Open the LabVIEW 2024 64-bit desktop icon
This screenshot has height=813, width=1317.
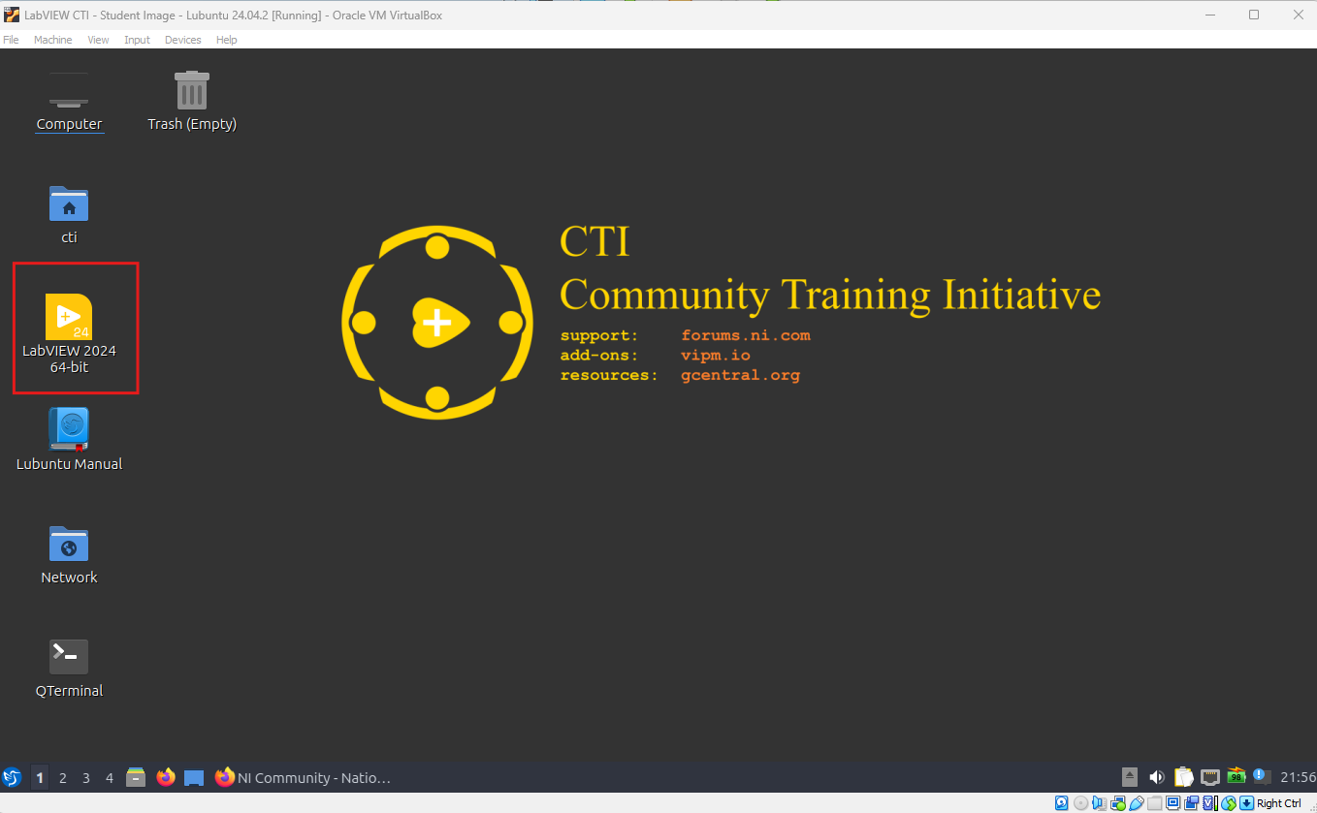[x=69, y=335]
